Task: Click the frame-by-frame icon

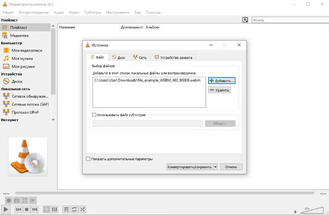Action: [33, 201]
